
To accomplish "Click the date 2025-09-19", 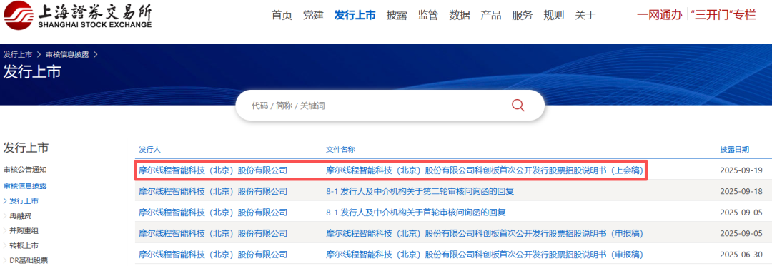I will tap(741, 170).
